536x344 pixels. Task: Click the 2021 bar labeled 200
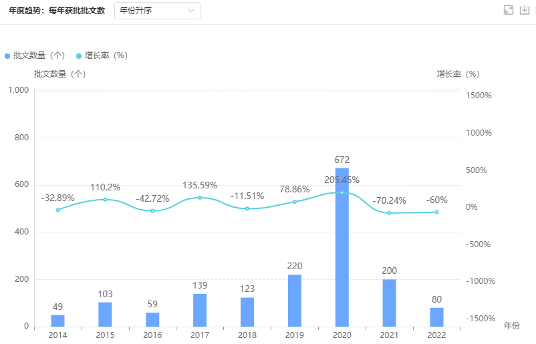pos(390,303)
